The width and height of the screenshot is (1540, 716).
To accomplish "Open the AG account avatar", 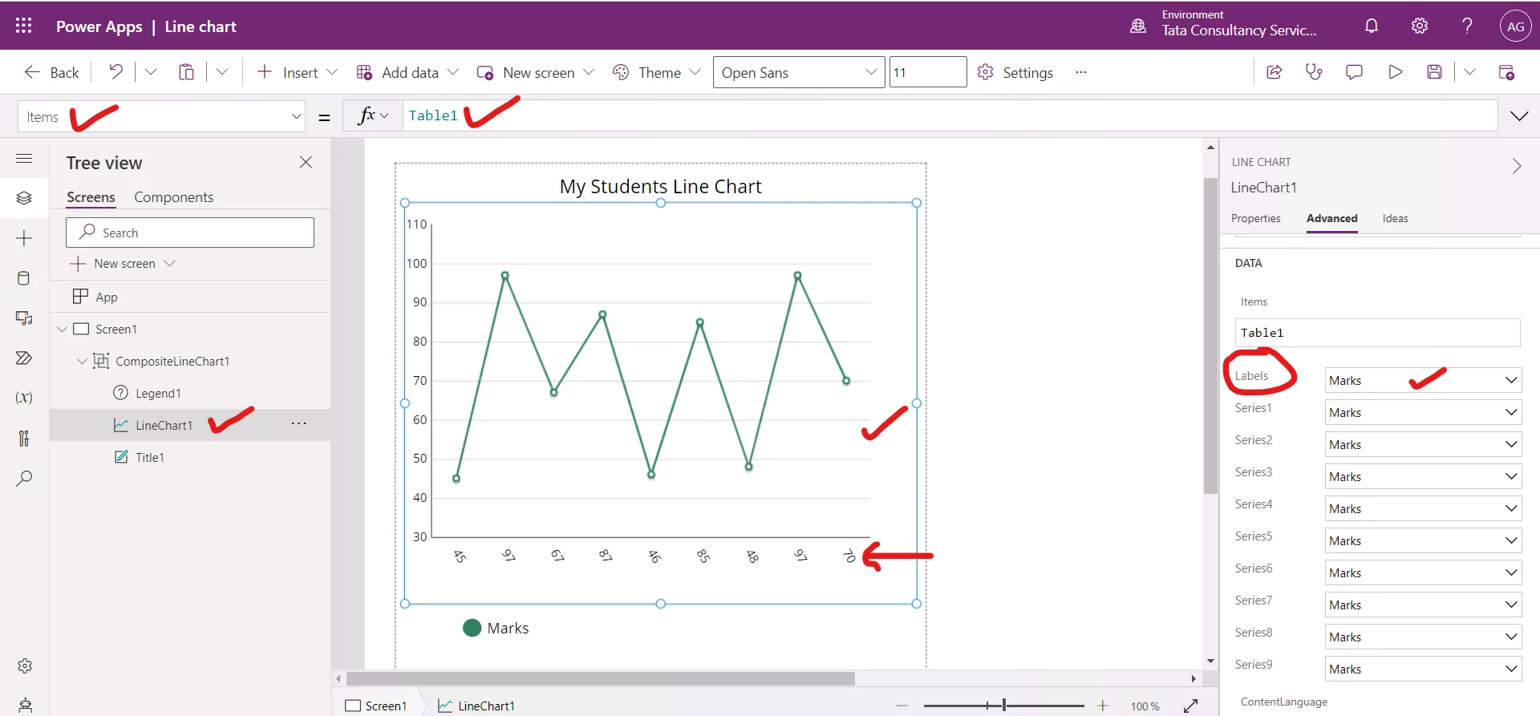I will 1515,26.
